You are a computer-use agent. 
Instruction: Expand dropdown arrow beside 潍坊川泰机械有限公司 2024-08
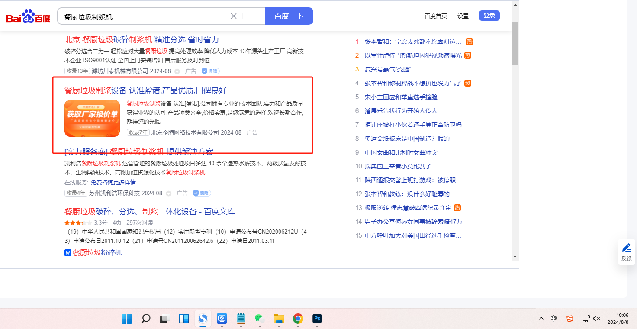click(177, 71)
